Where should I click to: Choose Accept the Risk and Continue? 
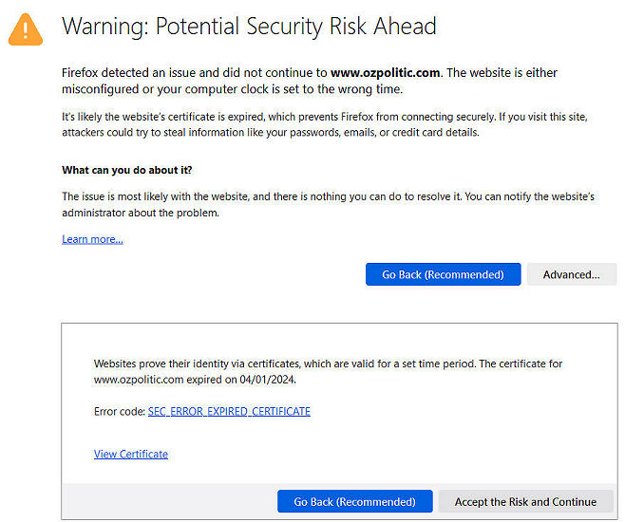525,501
